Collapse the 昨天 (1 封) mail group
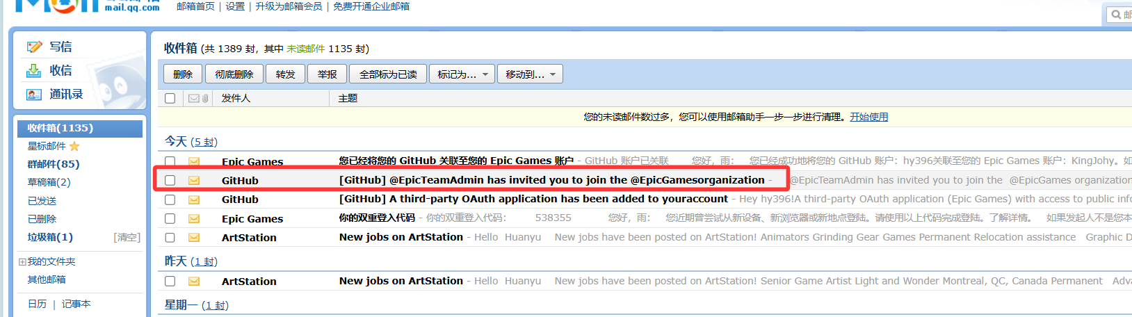The width and height of the screenshot is (1132, 317). coord(191,261)
